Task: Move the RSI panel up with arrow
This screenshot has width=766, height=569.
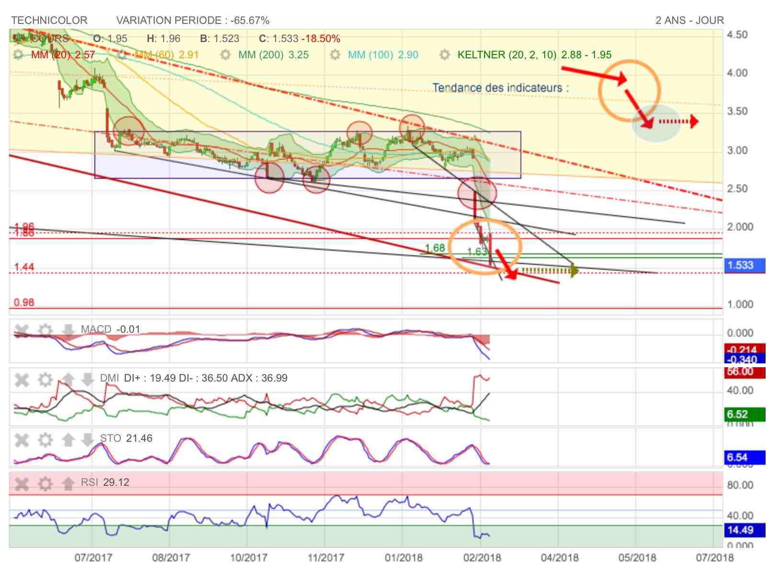Action: coord(68,484)
